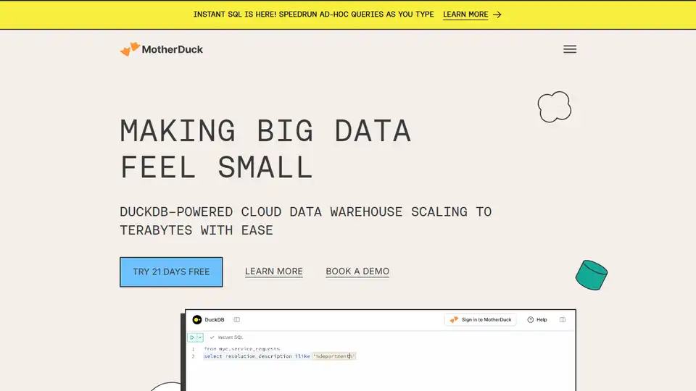
Task: Click the Help label in the editor toolbar
Action: point(542,319)
